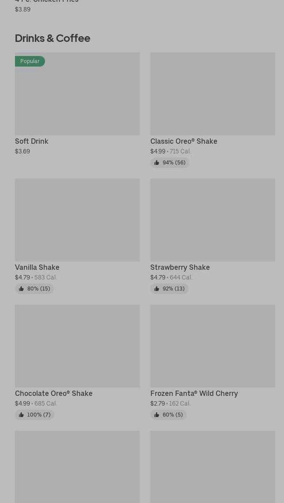Click thumbs-up icon on Vanilla Shake
The image size is (284, 503).
[x=21, y=289]
